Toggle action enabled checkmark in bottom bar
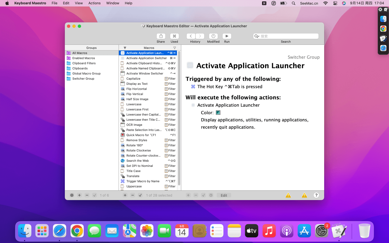This screenshot has height=243, width=389. [x=203, y=195]
